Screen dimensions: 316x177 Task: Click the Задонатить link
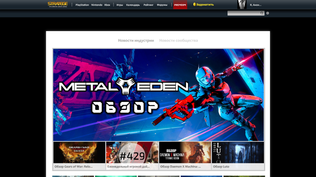[x=205, y=4]
